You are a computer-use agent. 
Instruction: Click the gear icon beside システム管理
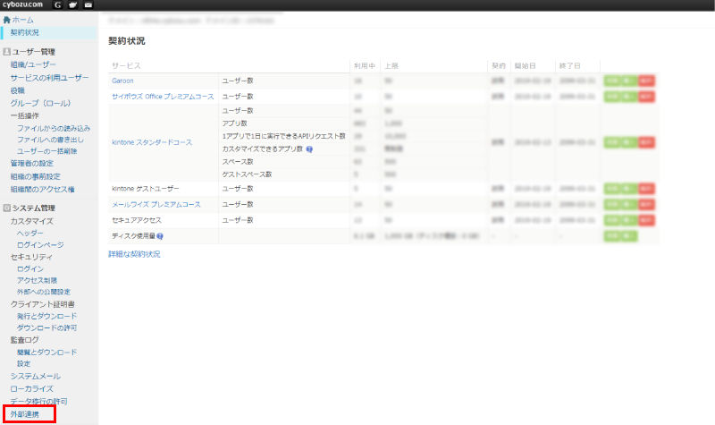tap(7, 208)
